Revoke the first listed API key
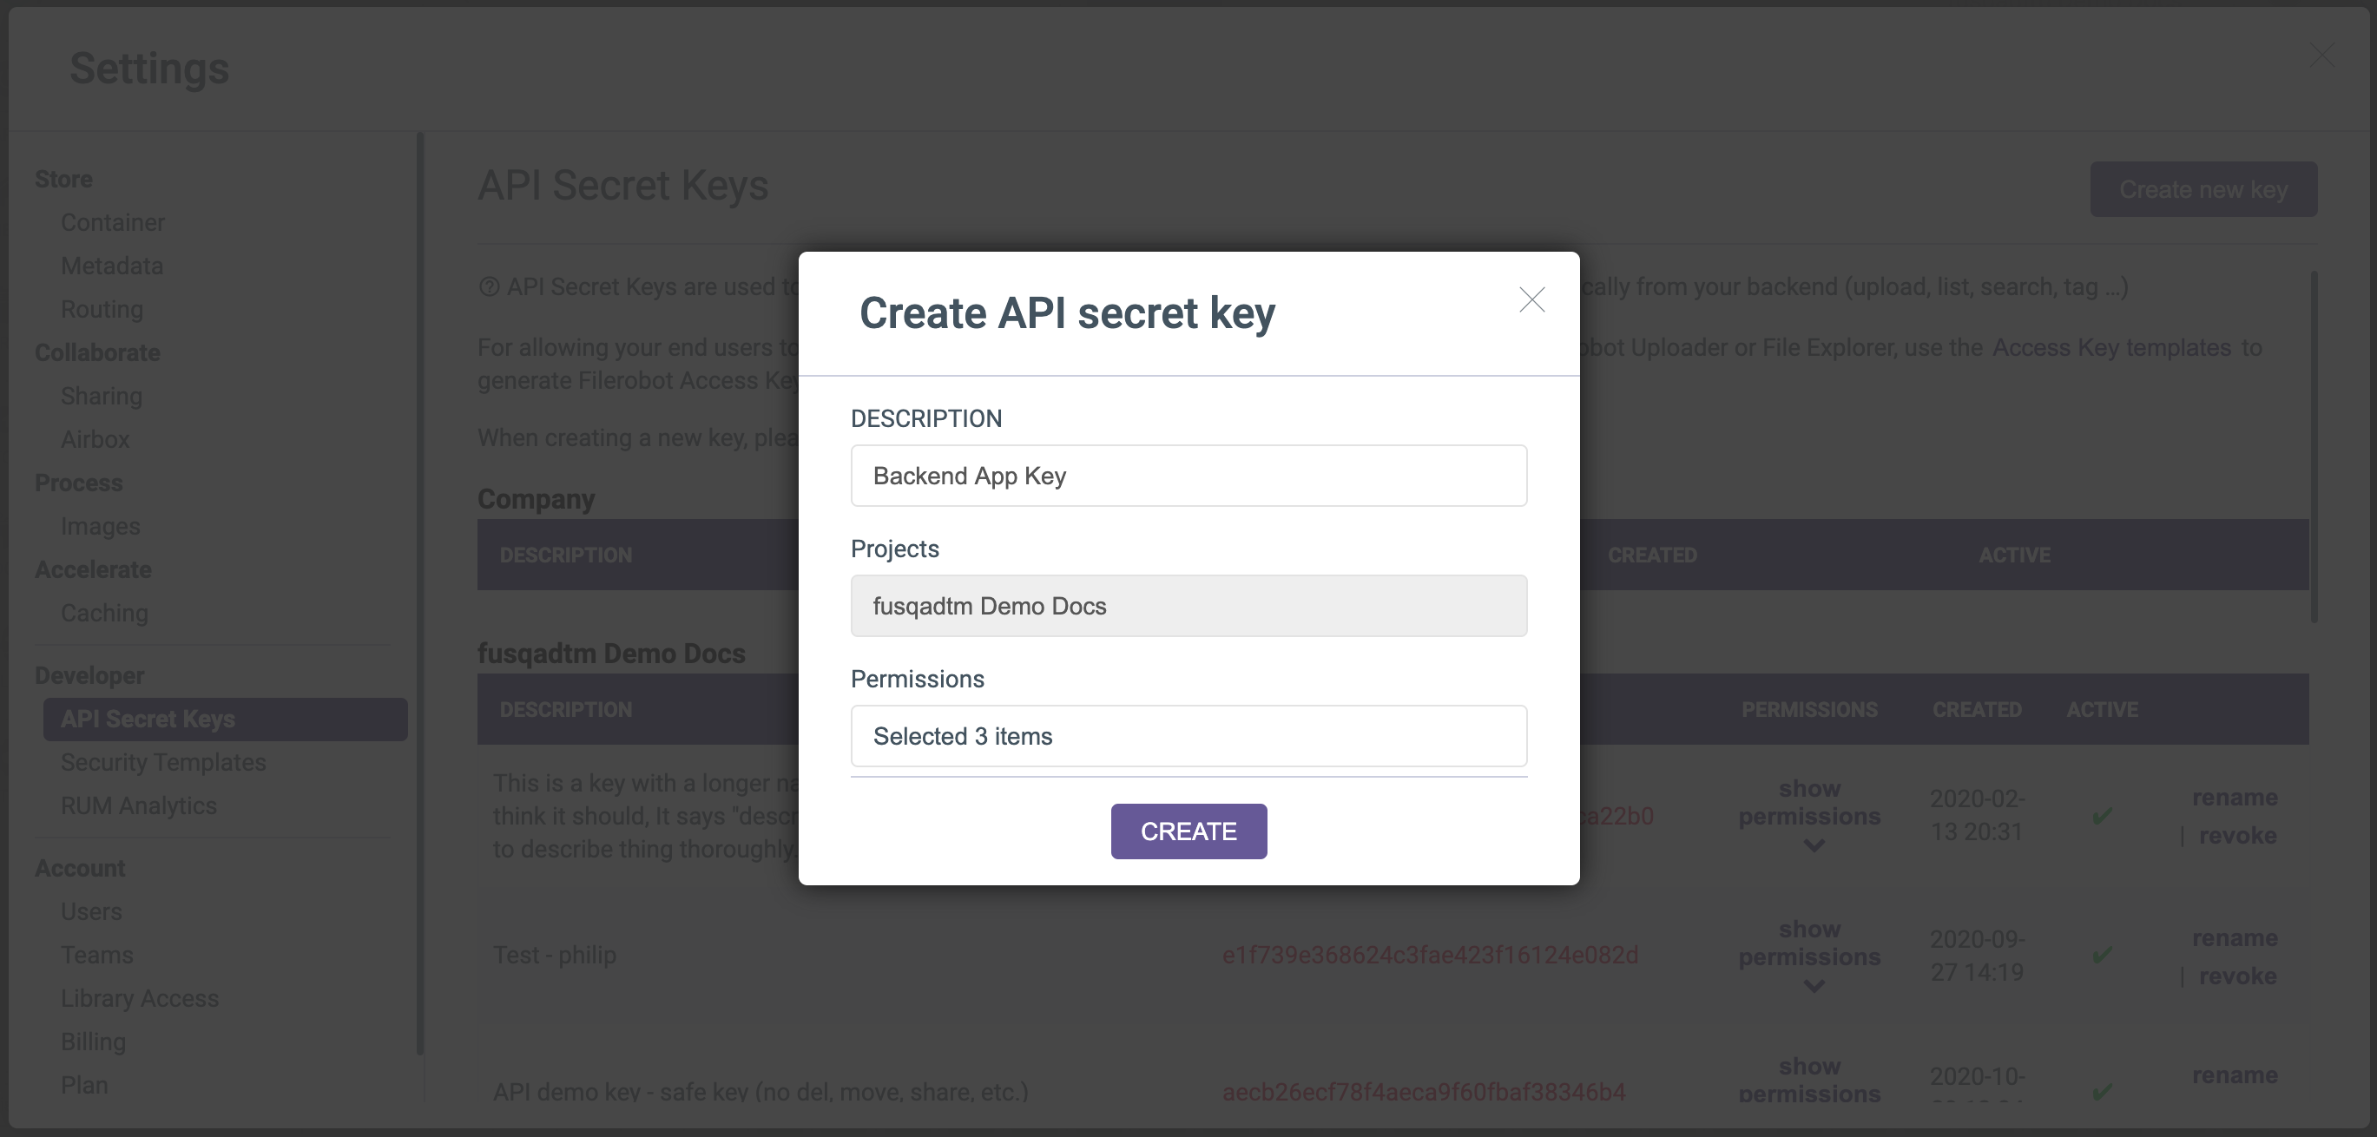 (2236, 835)
